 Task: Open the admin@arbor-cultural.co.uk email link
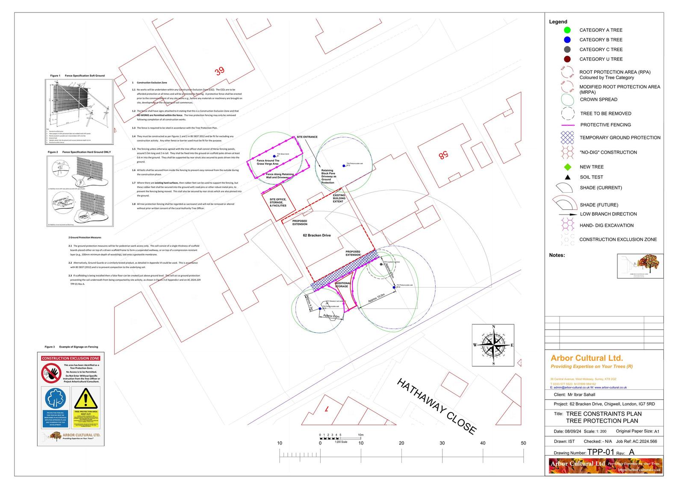coord(571,387)
